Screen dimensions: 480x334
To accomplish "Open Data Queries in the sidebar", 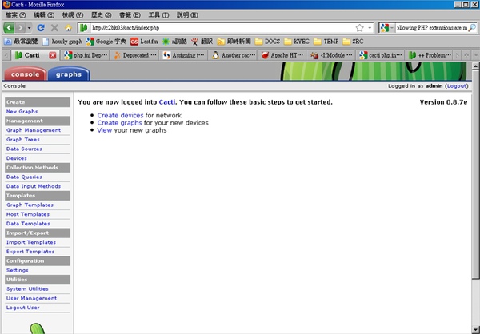I will click(x=24, y=177).
